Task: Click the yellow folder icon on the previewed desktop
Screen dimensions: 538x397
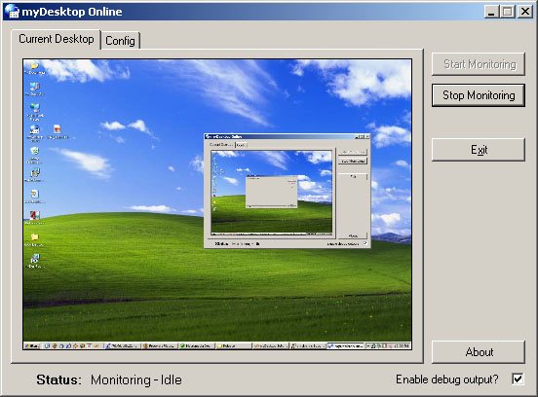Action: [x=34, y=237]
